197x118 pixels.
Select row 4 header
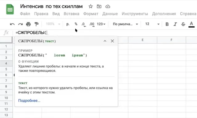coord(6,63)
